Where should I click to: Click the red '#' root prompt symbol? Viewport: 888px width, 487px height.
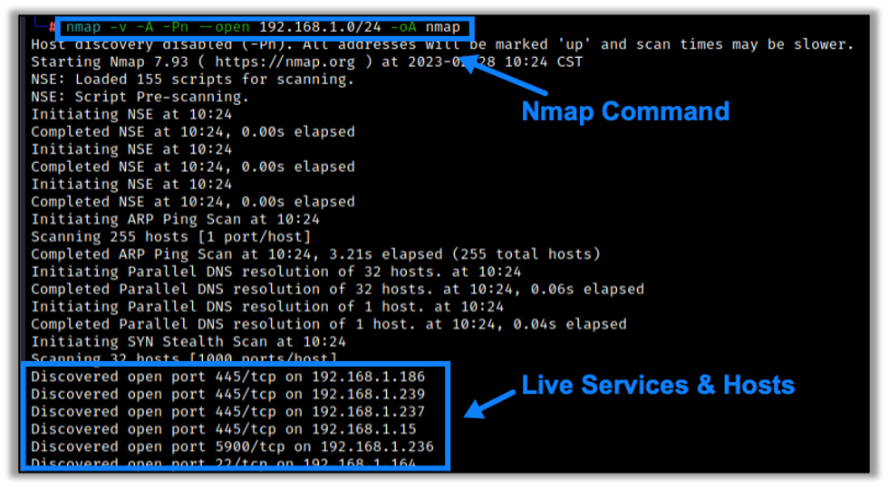tap(53, 27)
